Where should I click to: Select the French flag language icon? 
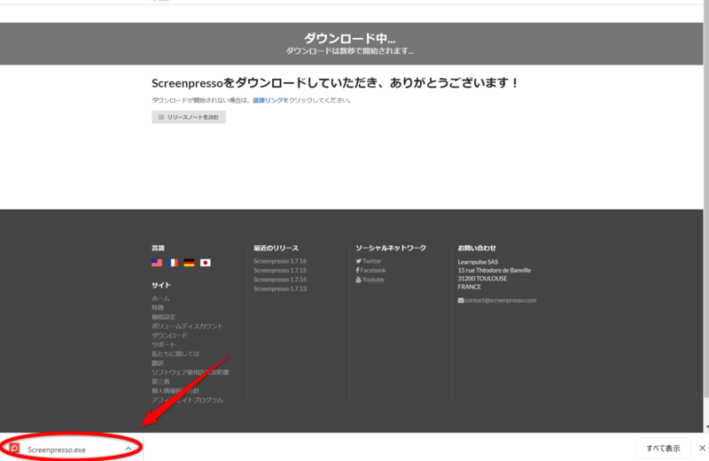173,262
